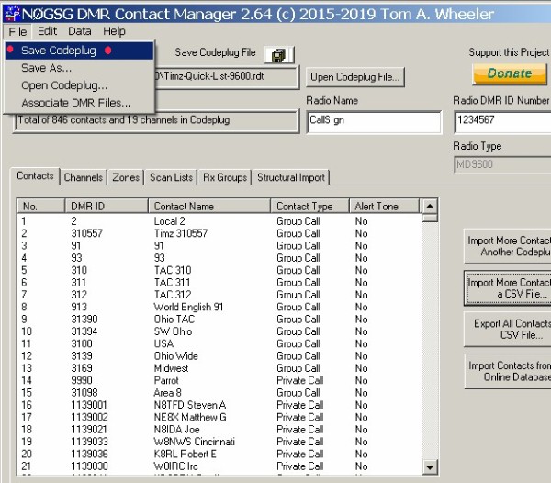Switch to the Channels tab

84,177
